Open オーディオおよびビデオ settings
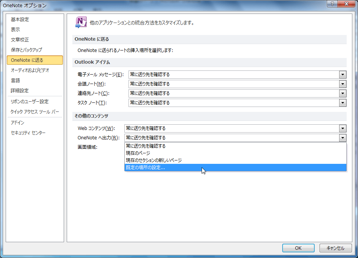Screen dimensions: 358x258 point(35,70)
